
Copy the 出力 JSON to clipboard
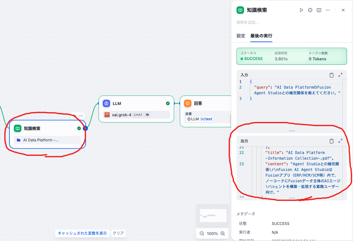point(331,141)
